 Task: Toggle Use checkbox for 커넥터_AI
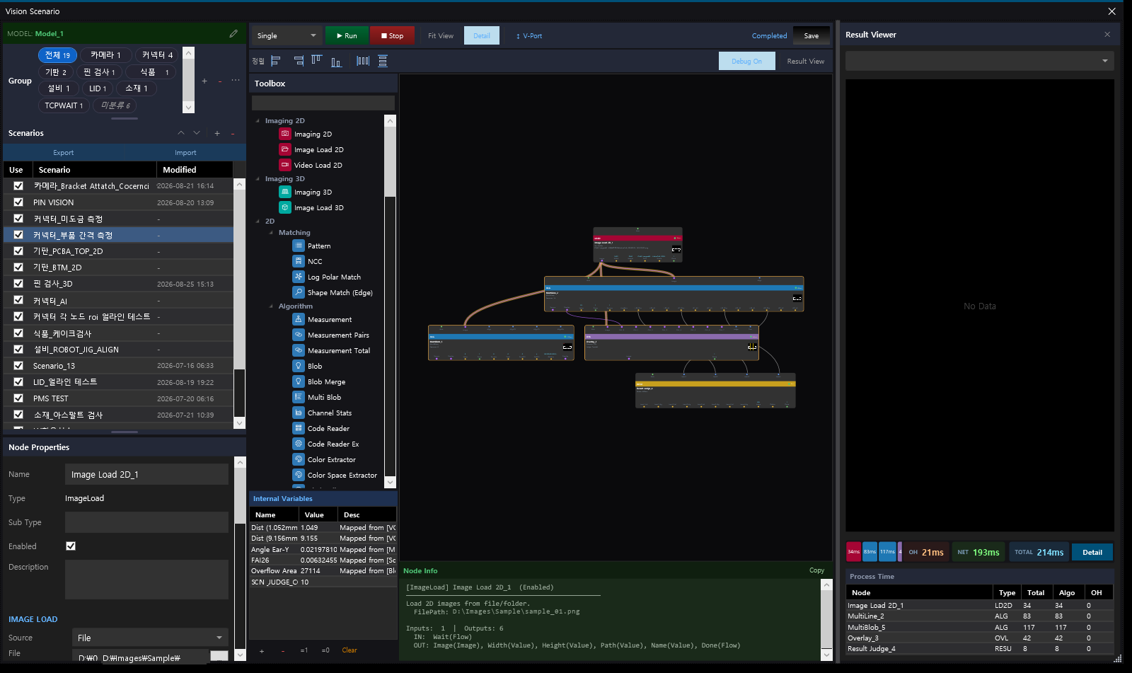point(18,300)
